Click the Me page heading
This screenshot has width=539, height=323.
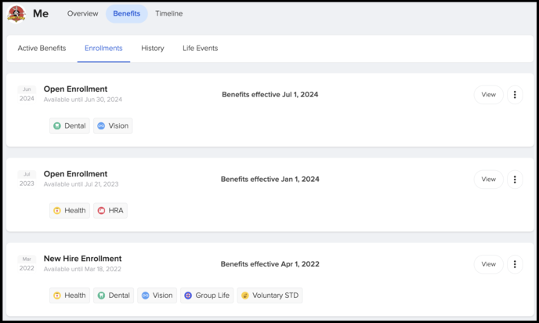tap(41, 14)
